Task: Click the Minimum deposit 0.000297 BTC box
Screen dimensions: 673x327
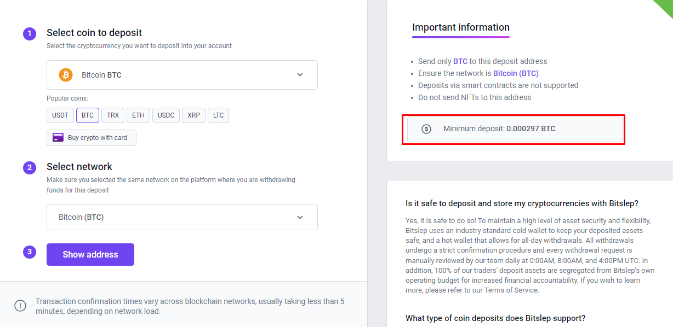Action: [515, 129]
